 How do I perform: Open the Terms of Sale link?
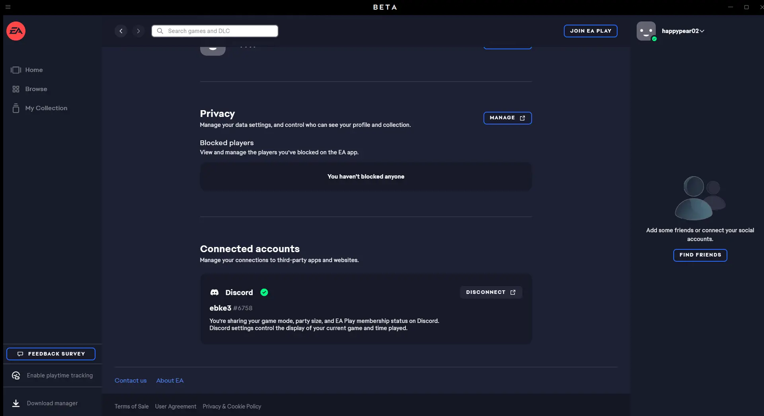[x=132, y=406]
